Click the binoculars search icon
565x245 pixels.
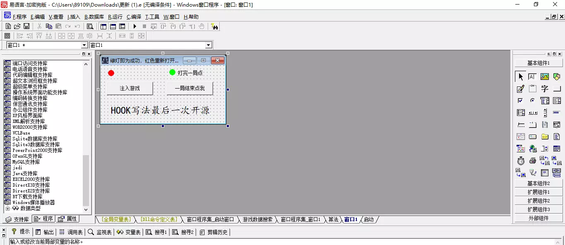[x=214, y=26]
